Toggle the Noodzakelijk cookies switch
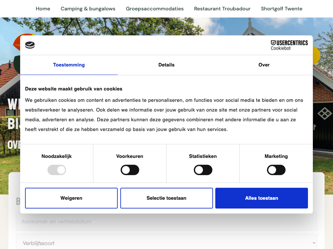This screenshot has width=333, height=249. (x=57, y=170)
